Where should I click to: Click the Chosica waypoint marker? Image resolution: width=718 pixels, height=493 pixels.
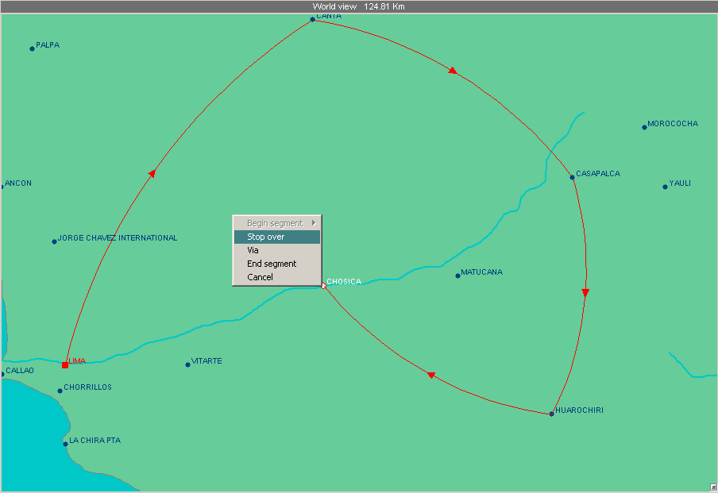click(x=324, y=285)
